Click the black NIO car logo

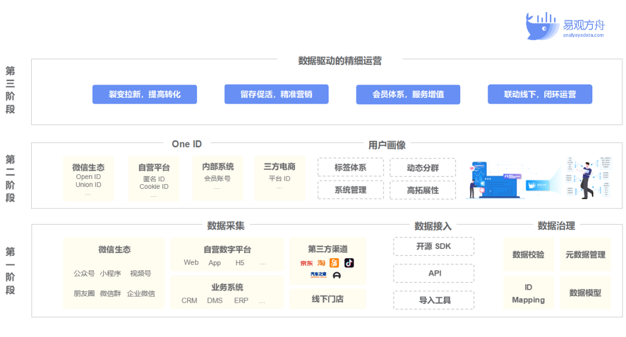pos(337,276)
